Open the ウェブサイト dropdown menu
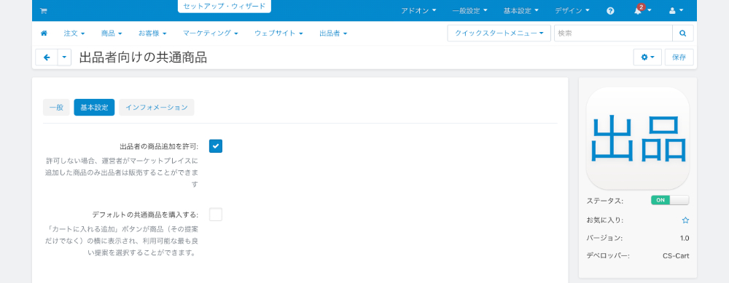 point(278,33)
